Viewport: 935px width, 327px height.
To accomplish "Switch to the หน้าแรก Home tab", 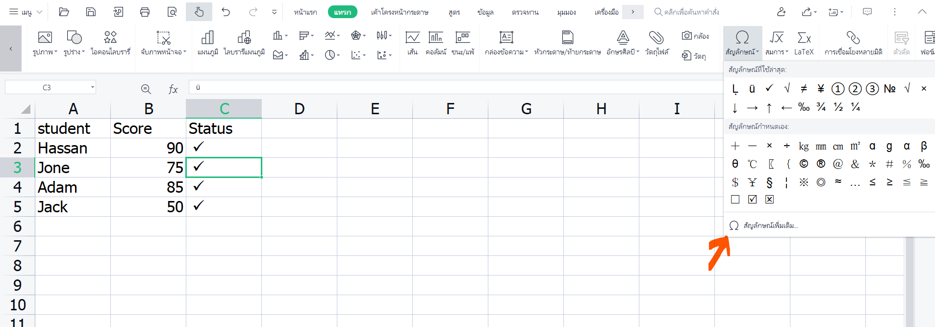I will pos(305,12).
